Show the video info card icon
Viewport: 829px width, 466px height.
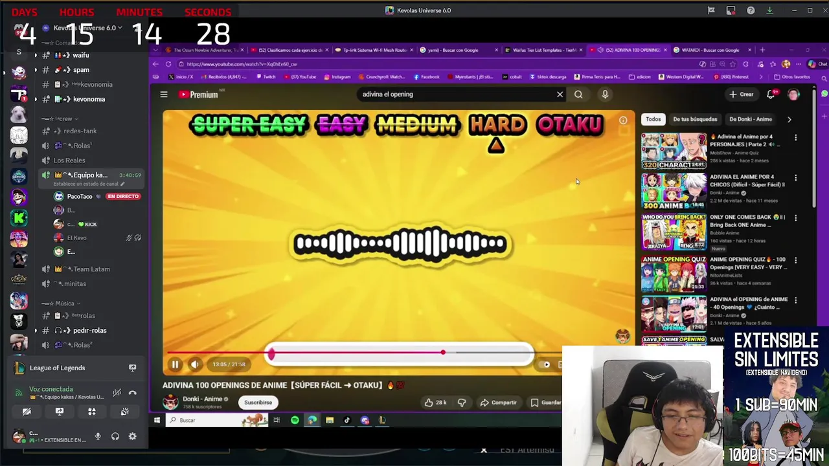click(x=623, y=120)
